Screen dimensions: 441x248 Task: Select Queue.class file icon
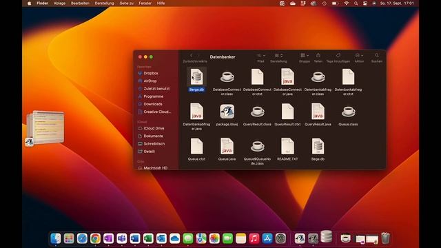(348, 112)
